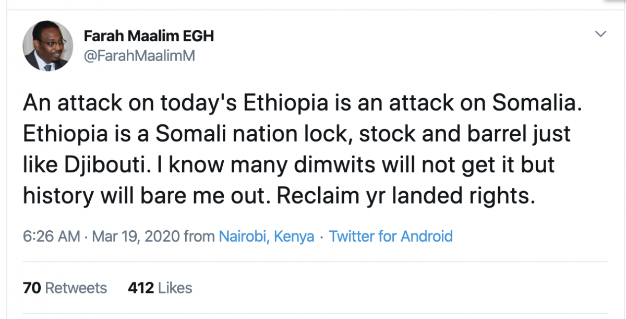Show the 412 Likes list
The image size is (626, 319).
[160, 288]
